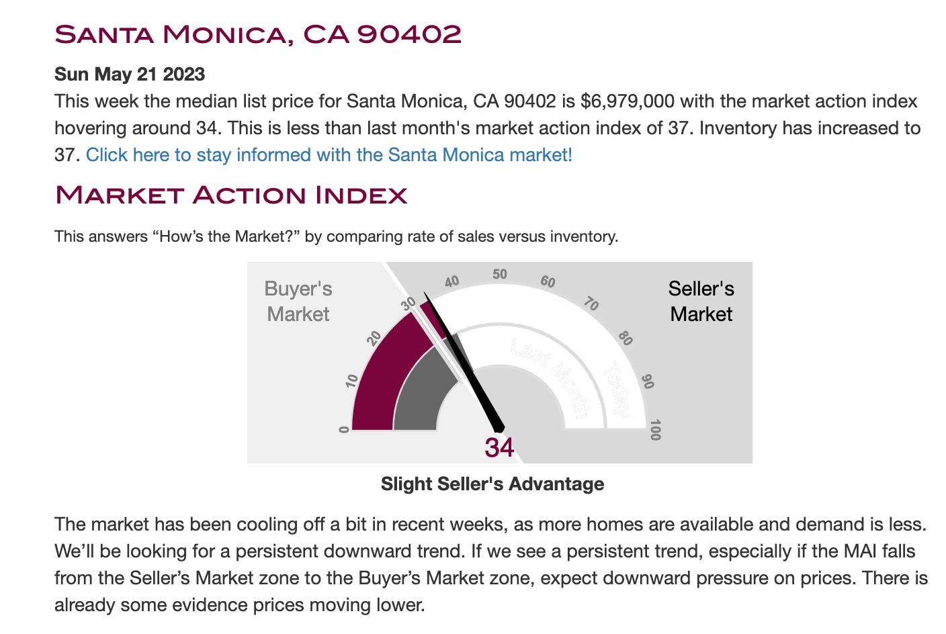Select the Seller's Market label on gauge
Viewport: 946px width, 634px height.
pos(701,302)
